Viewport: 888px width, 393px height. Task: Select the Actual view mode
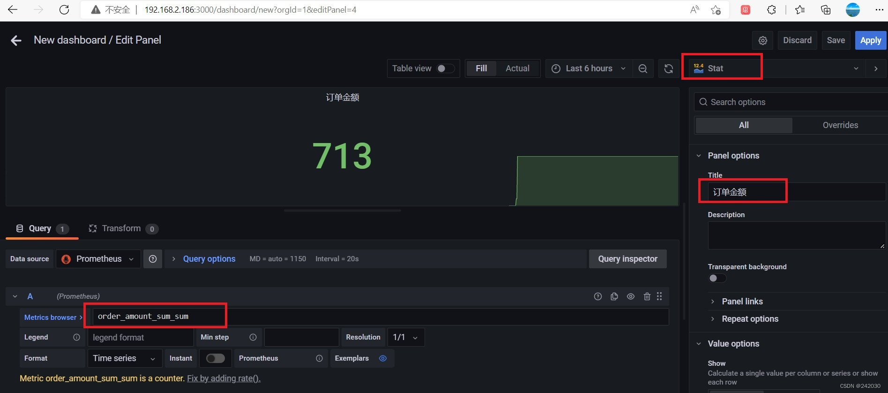tap(517, 68)
